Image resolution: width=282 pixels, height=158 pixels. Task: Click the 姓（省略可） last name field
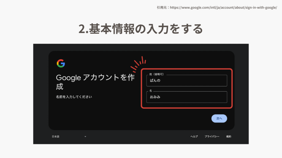(187, 80)
